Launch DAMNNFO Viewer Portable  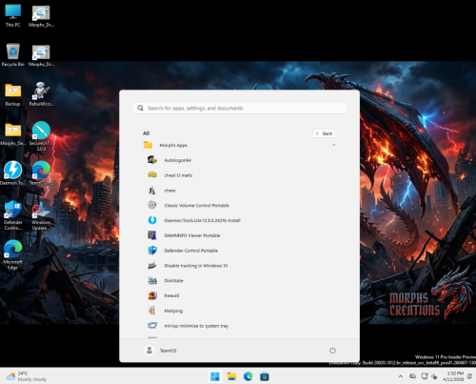tap(240, 235)
